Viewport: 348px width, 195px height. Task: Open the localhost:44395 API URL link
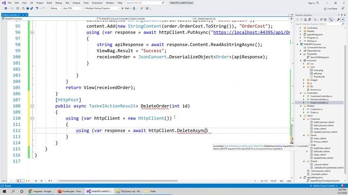click(251, 32)
